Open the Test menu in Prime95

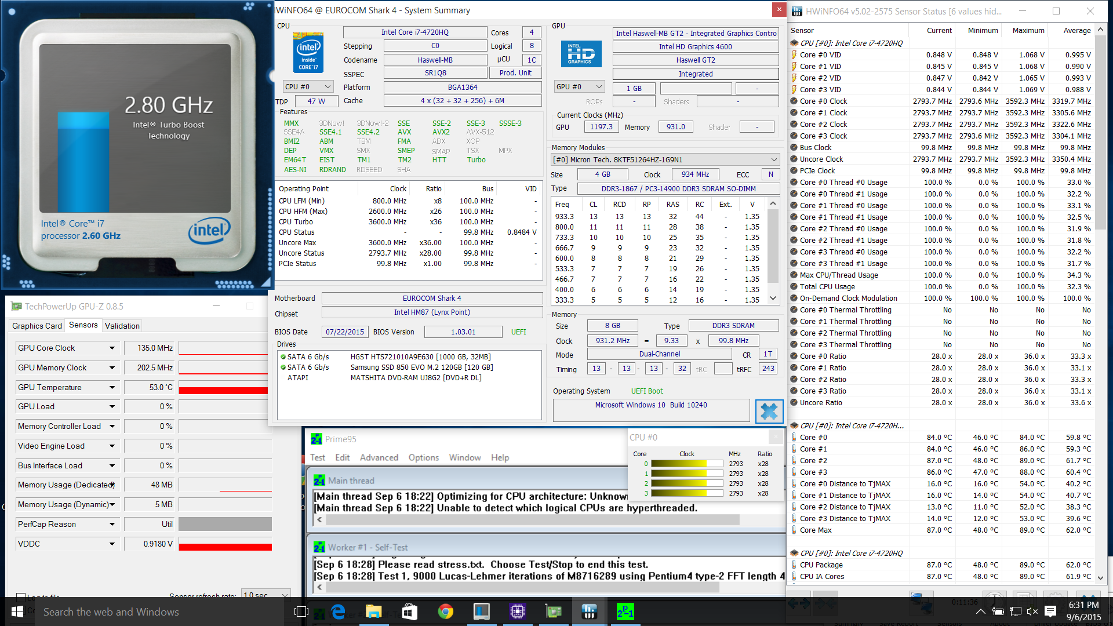(x=318, y=457)
